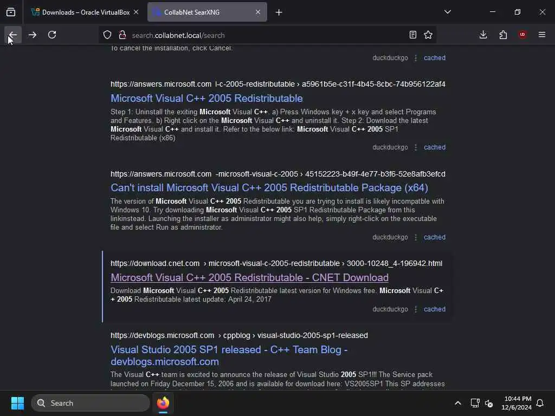555x416 pixels.
Task: Open the uBlock Origin extension icon
Action: click(522, 35)
